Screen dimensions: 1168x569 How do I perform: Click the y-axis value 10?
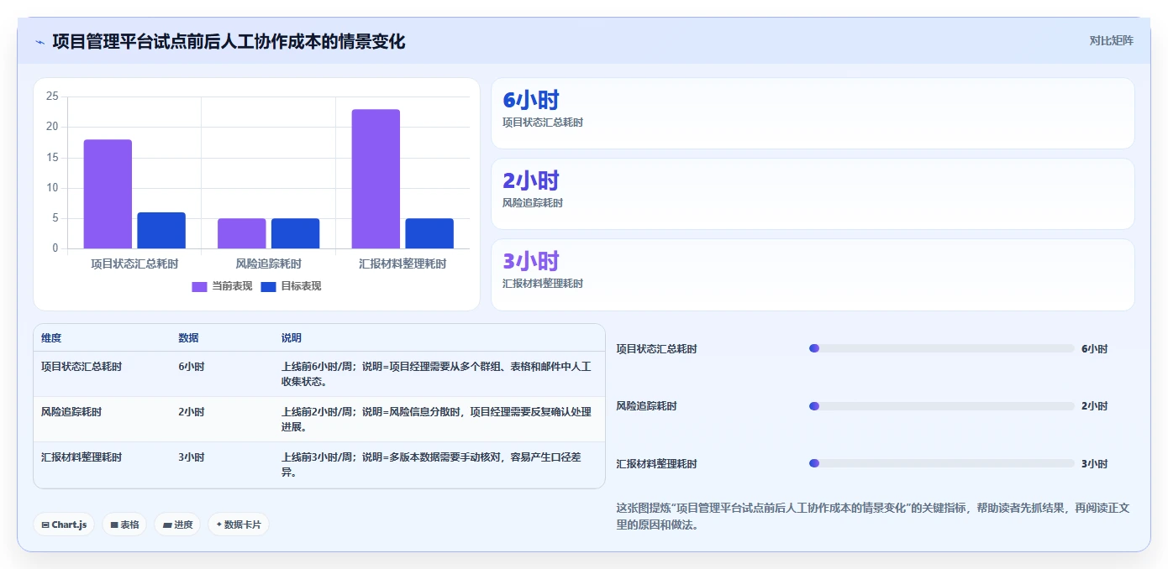[52, 188]
